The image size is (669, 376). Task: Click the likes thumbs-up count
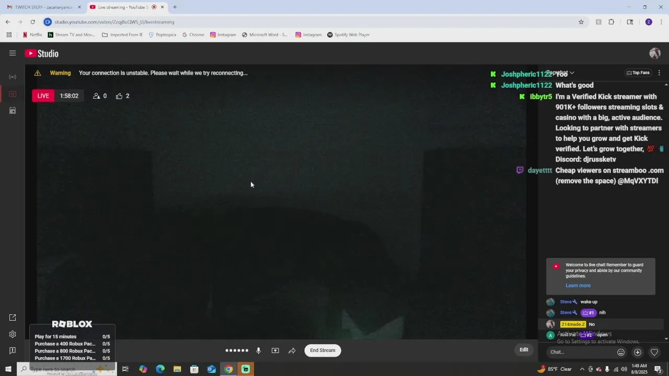(123, 96)
